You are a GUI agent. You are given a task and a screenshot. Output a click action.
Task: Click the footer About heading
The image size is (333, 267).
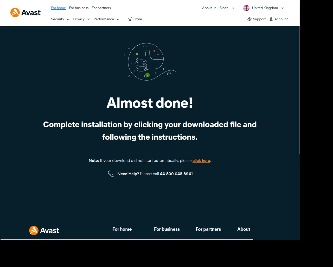coord(244,229)
